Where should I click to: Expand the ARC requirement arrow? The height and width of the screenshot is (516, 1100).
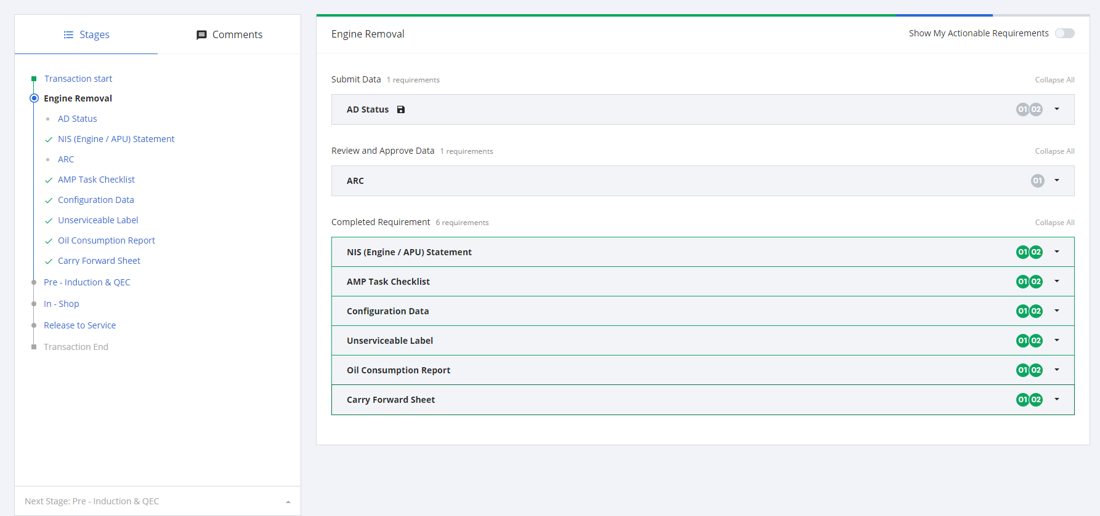[x=1057, y=180]
